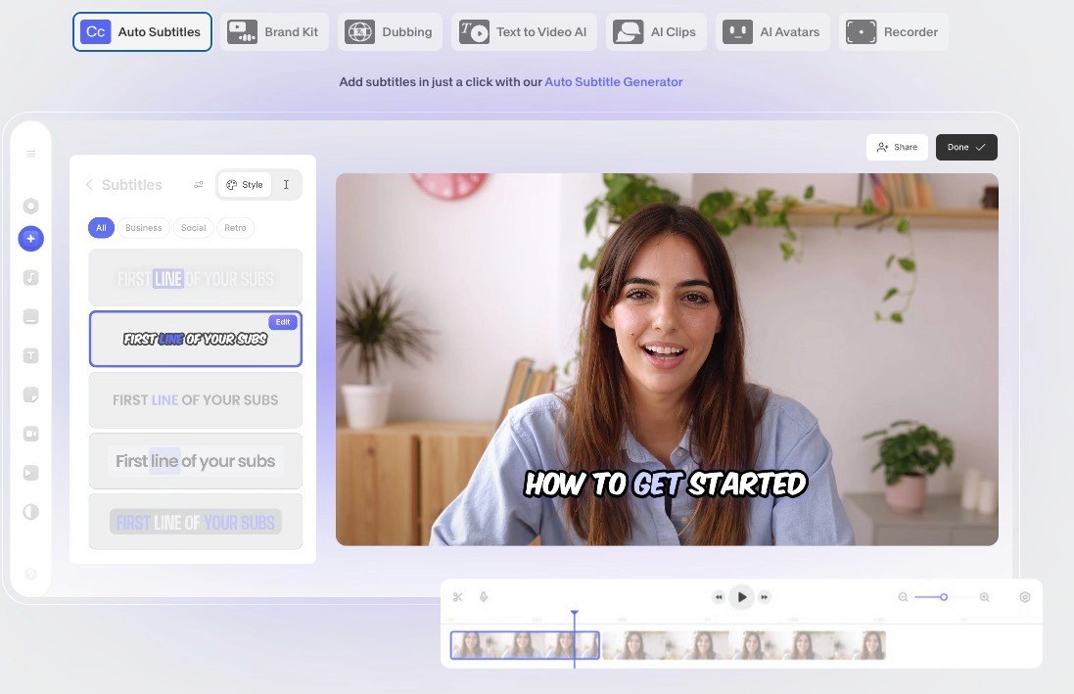The width and height of the screenshot is (1074, 694).
Task: Open the voiceover microphone tool
Action: point(483,597)
